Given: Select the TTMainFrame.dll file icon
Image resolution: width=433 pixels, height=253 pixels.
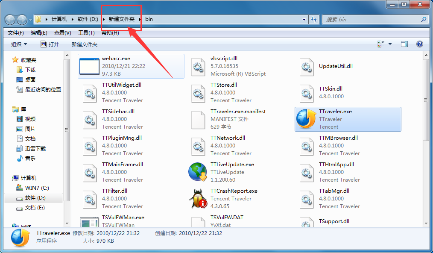Looking at the screenshot, I should [x=90, y=173].
